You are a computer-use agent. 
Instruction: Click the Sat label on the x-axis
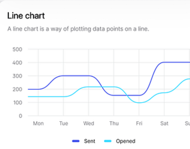click(164, 123)
